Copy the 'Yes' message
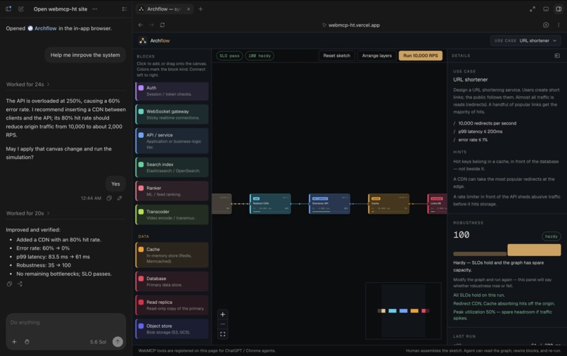This screenshot has height=356, width=567. [109, 198]
